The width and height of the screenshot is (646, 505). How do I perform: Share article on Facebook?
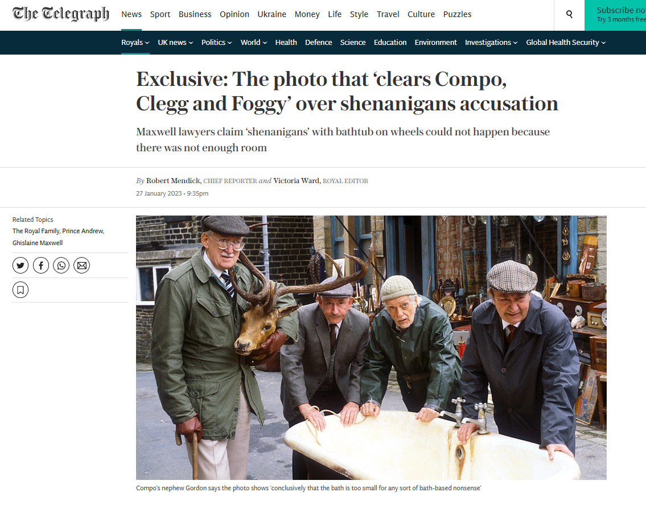point(41,266)
